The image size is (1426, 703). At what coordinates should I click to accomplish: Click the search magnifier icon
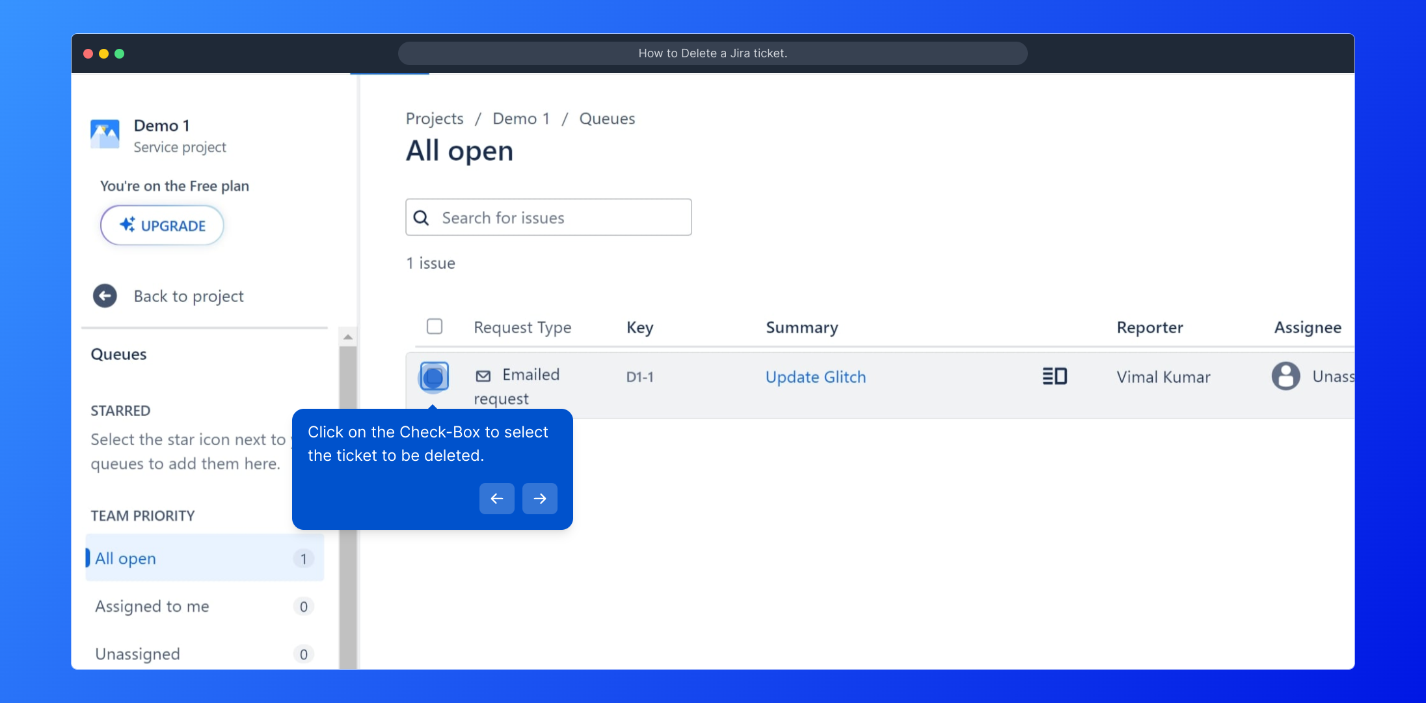pyautogui.click(x=422, y=218)
